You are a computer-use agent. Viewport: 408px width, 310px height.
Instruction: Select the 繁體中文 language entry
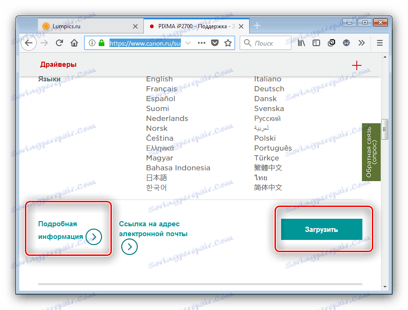click(x=268, y=168)
